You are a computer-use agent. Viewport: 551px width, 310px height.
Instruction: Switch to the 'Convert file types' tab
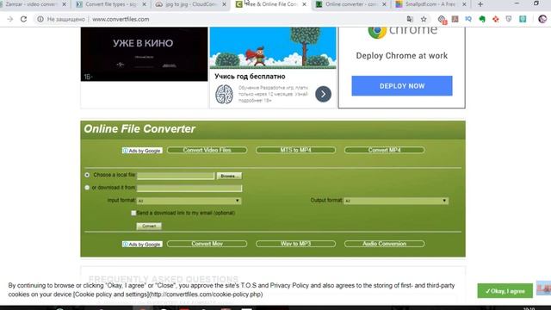click(111, 4)
